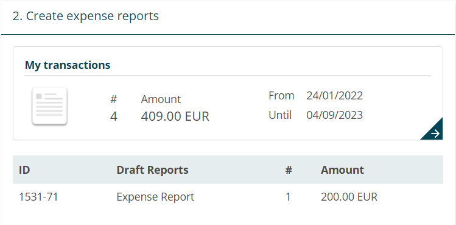456x225 pixels.
Task: Click the # label above transaction count
Action: [113, 99]
